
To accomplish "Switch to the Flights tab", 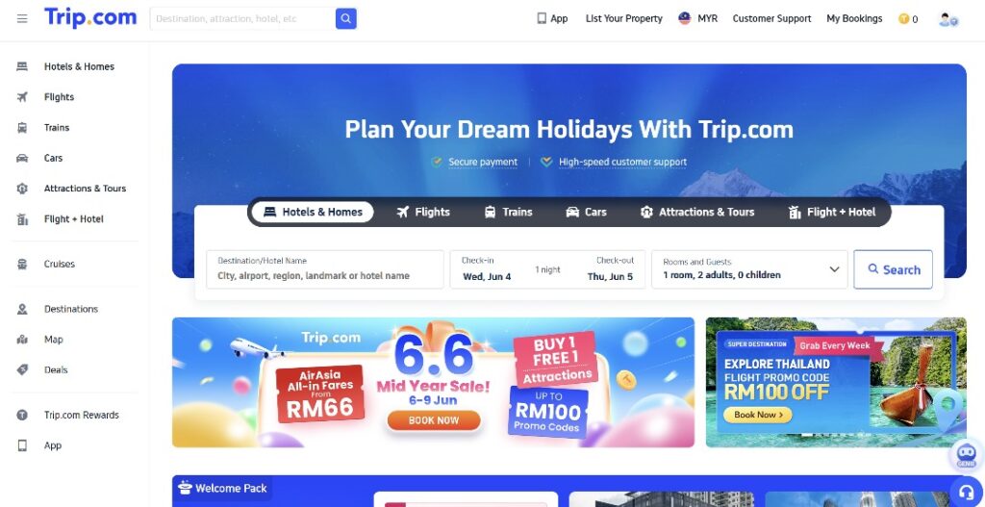I will (x=423, y=213).
